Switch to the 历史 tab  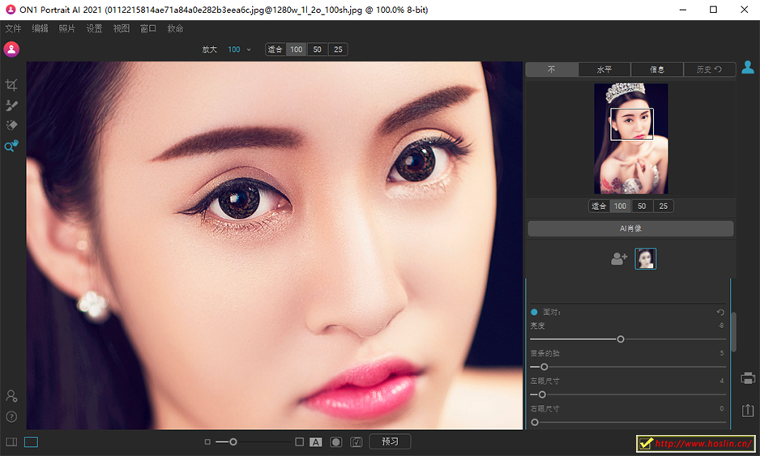coord(709,70)
